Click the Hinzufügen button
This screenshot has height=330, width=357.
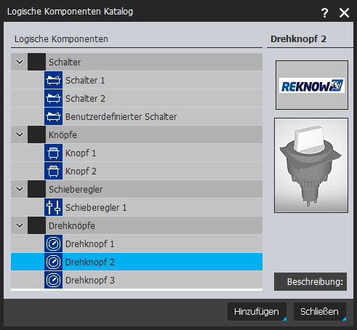click(x=257, y=312)
